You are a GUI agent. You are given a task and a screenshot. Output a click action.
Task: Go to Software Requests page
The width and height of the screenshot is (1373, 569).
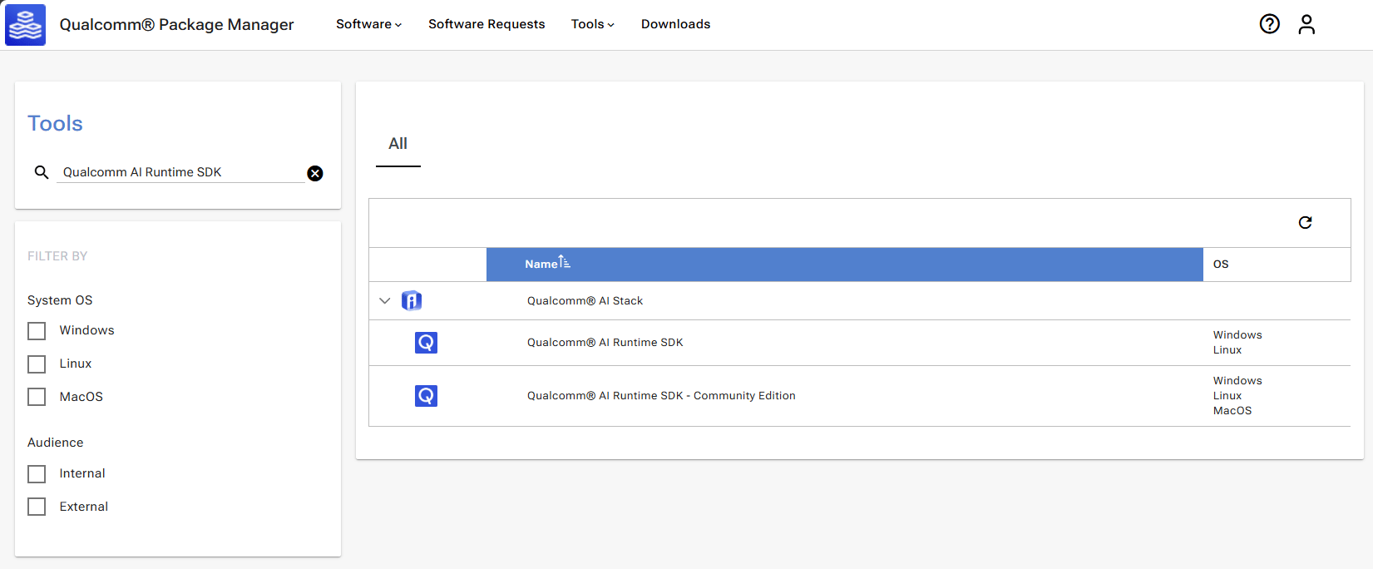pos(486,24)
